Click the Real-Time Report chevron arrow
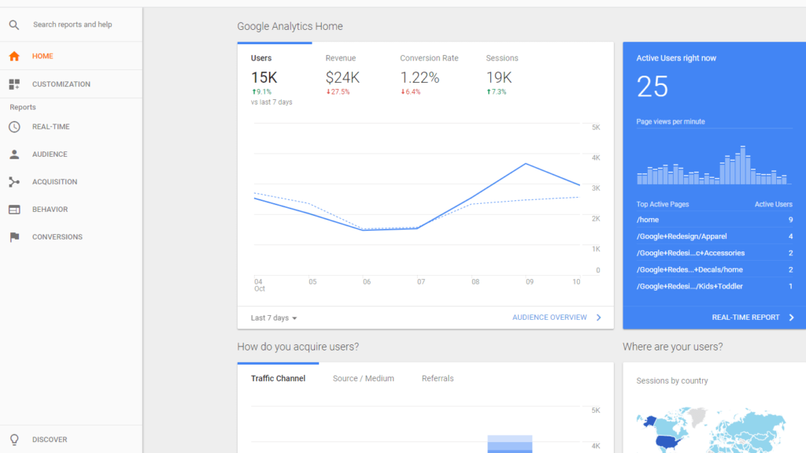806x453 pixels. pyautogui.click(x=791, y=317)
